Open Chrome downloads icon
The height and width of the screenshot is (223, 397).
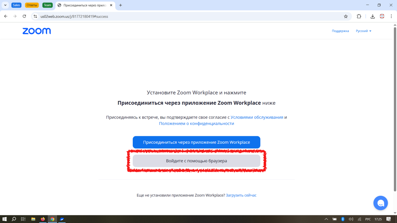pyautogui.click(x=372, y=16)
